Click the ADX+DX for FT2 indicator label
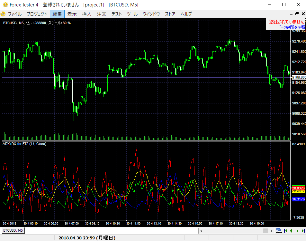Screen dimensions: 306x241 click(24, 144)
